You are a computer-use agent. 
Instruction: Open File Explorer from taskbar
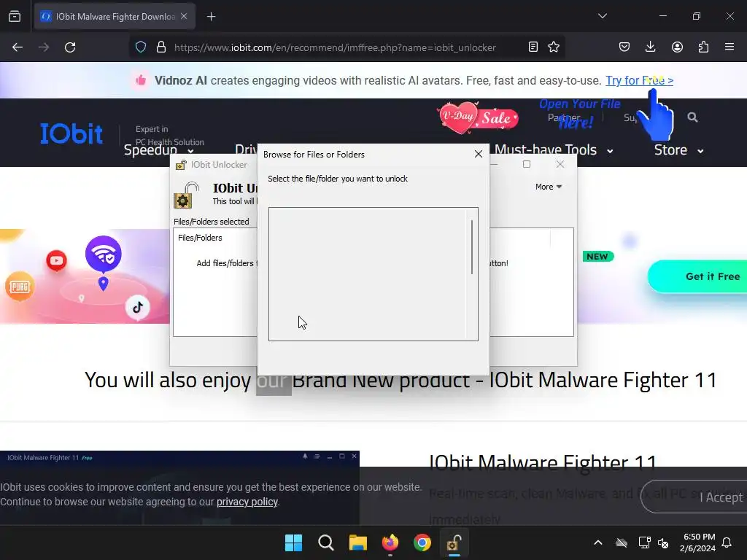pos(357,542)
